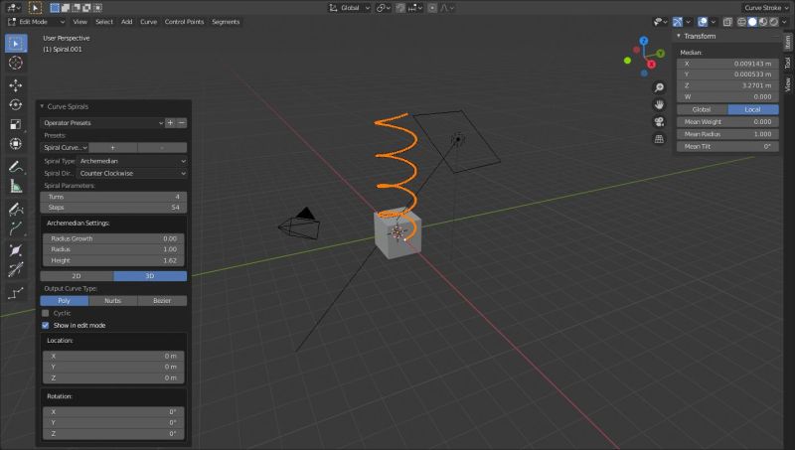Click the Turns value slider
795x450 pixels.
point(113,197)
